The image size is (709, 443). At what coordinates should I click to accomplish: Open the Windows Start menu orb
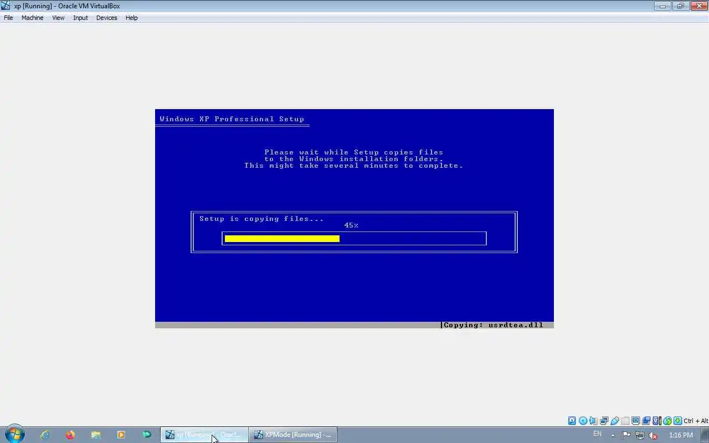point(14,435)
